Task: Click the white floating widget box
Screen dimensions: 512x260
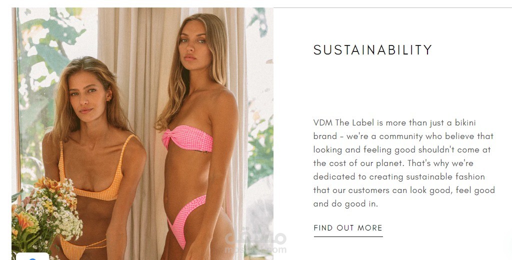Action: (32, 256)
